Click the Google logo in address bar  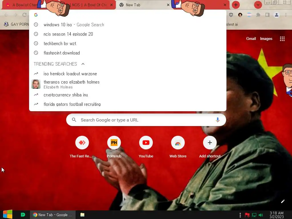[36, 15]
